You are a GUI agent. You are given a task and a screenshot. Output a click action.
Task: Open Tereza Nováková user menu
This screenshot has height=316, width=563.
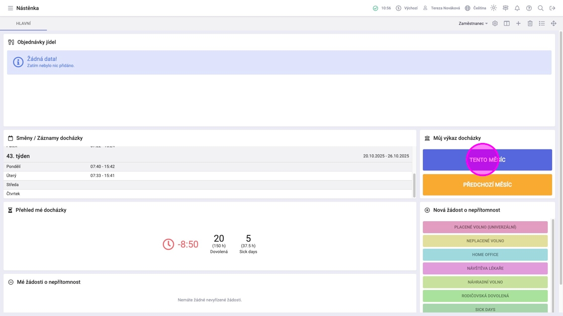(441, 8)
